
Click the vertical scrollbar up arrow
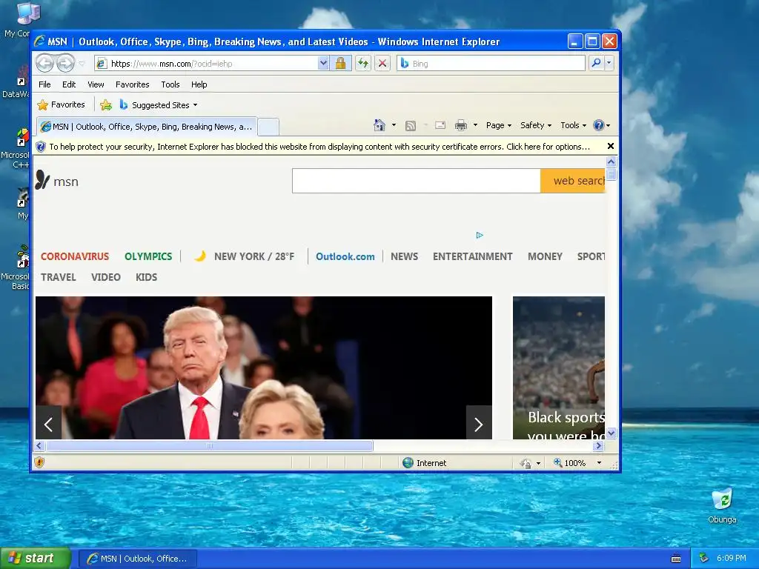(611, 162)
